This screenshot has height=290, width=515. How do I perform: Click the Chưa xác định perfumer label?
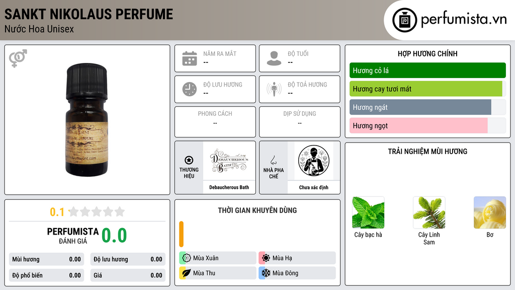tap(314, 187)
